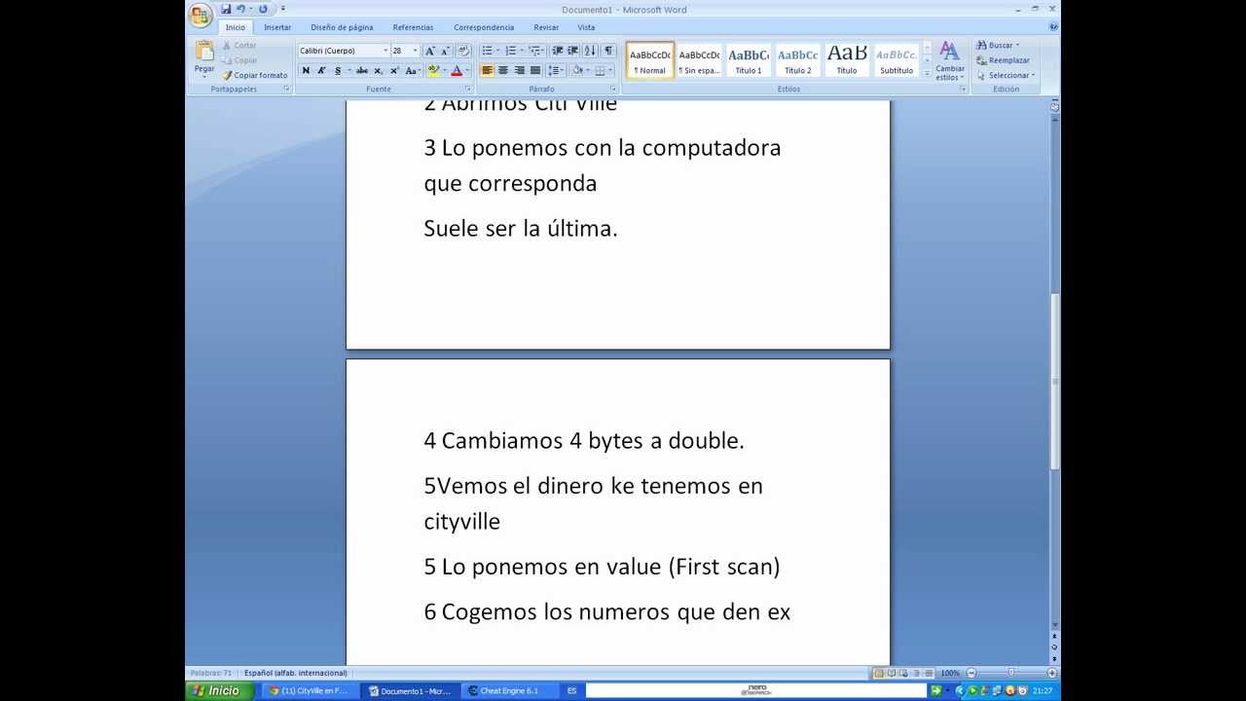Screen dimensions: 1246x701
Task: Open the Diseño de página tab
Action: (342, 27)
